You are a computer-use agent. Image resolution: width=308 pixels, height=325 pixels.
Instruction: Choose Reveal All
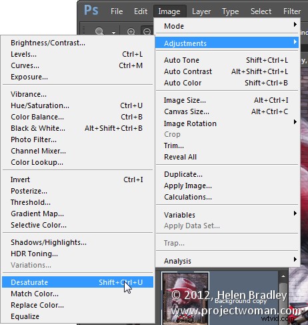(x=227, y=157)
